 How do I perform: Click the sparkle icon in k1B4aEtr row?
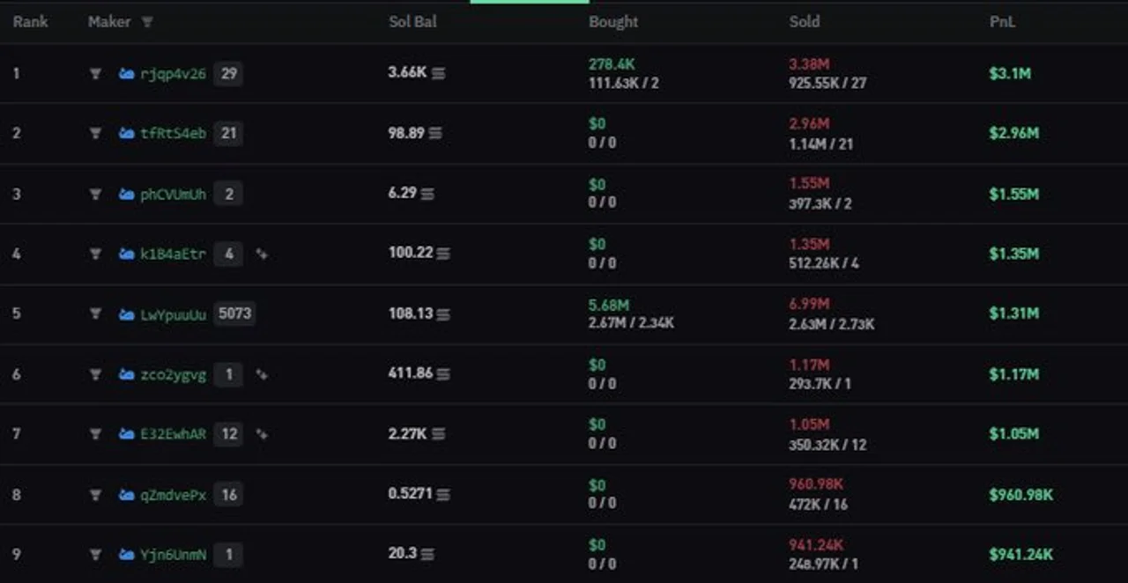tap(262, 255)
